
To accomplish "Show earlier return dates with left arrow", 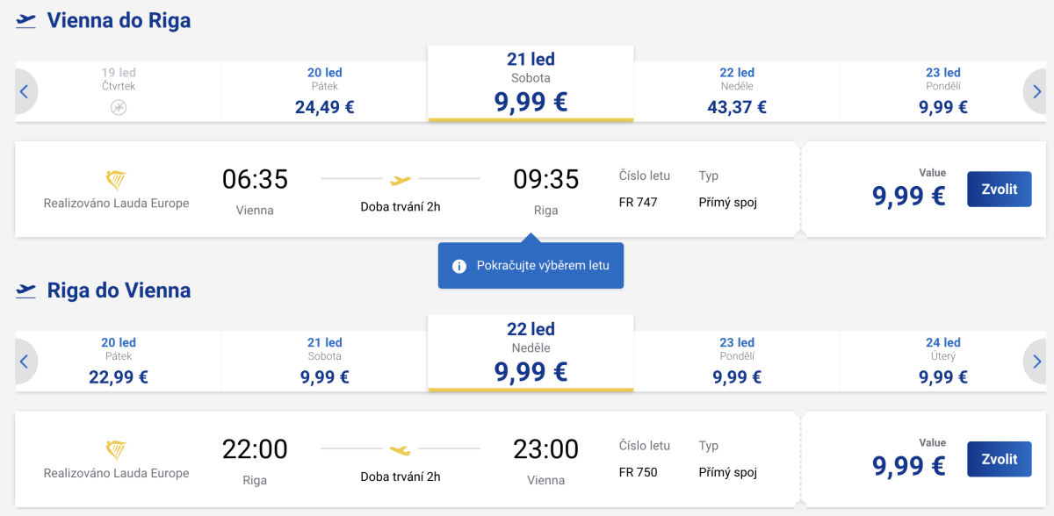I will coord(25,362).
